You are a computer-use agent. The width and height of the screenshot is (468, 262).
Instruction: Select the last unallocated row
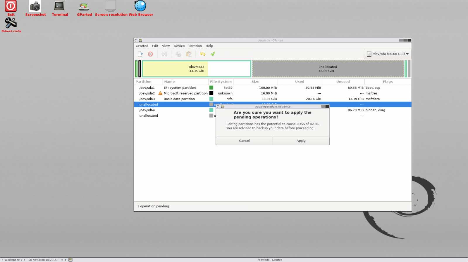[273, 116]
